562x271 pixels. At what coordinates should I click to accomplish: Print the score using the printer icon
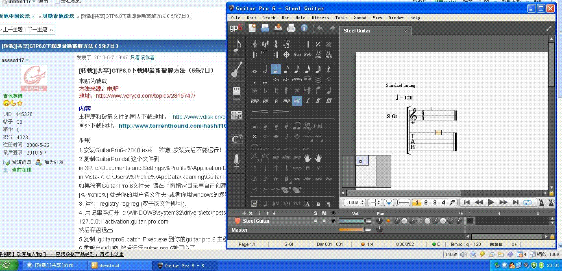[291, 28]
